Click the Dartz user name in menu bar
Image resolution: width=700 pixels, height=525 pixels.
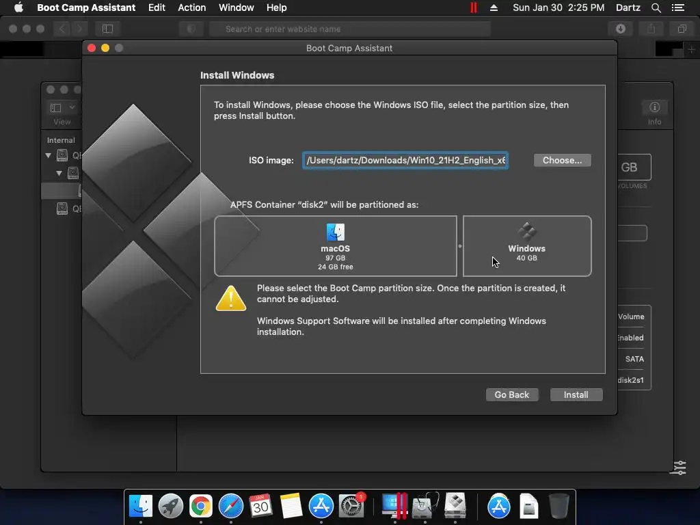[628, 8]
